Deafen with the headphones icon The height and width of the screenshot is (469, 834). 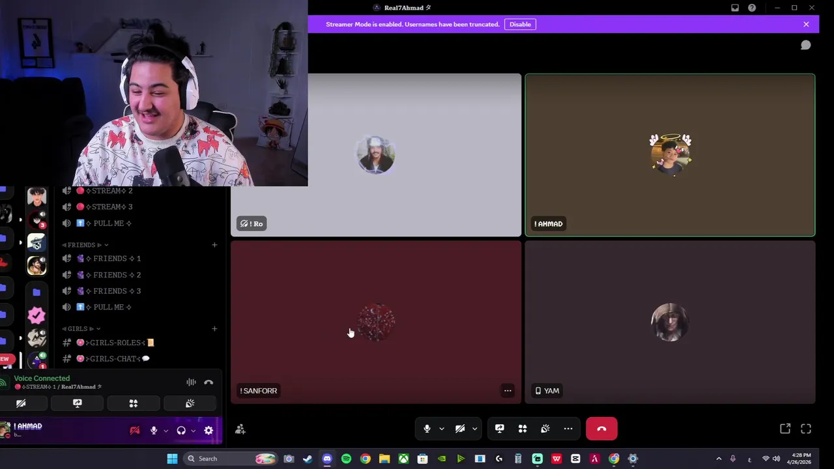(181, 431)
